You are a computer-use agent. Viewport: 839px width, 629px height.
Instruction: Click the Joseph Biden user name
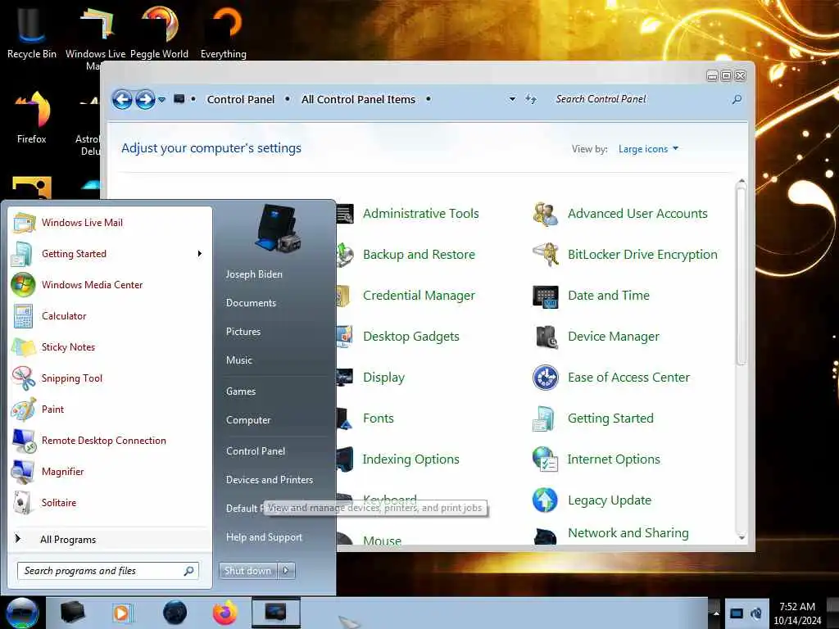[x=254, y=274]
